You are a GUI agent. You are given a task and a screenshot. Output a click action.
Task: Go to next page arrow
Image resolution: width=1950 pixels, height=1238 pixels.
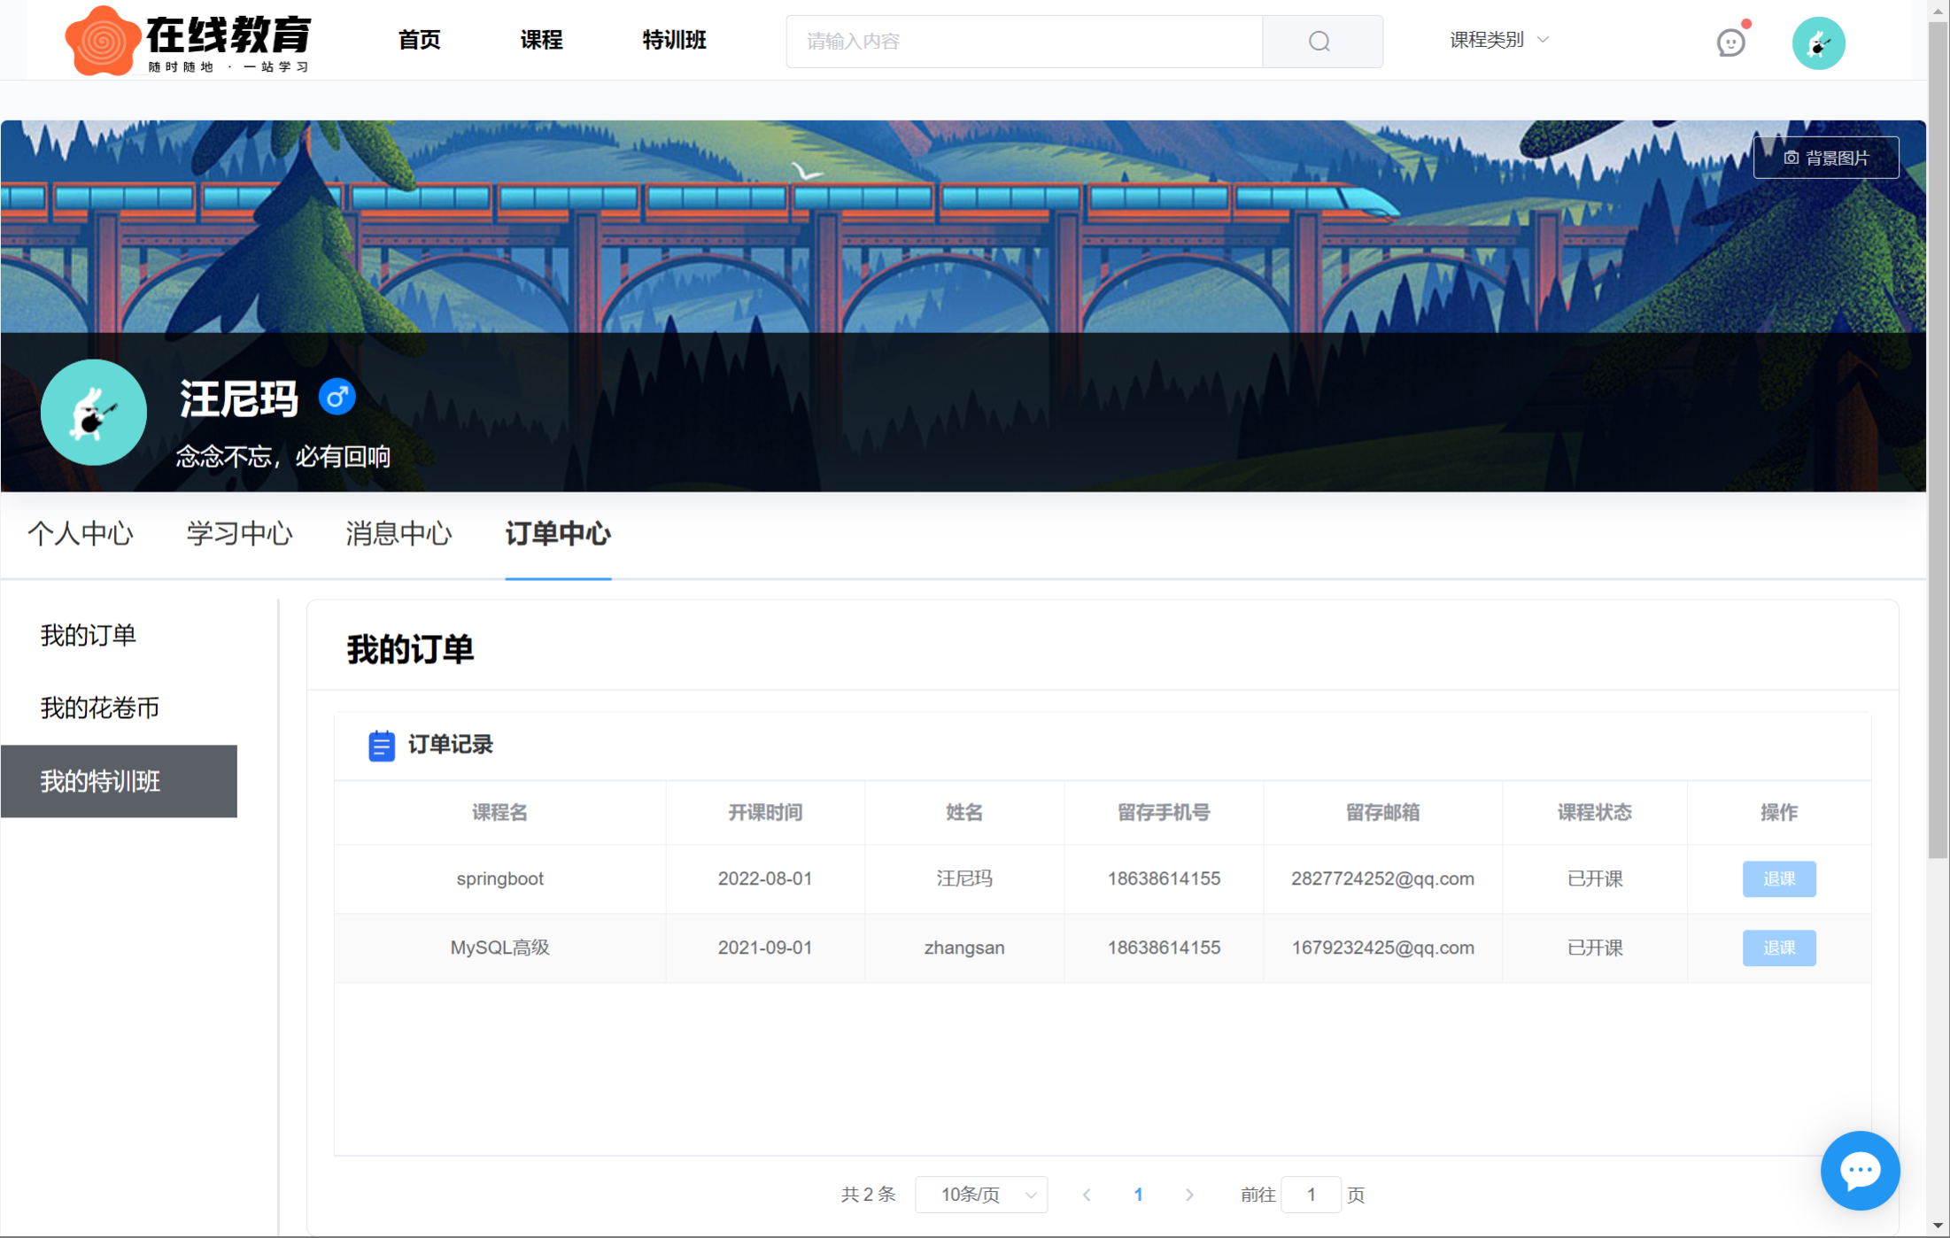click(x=1189, y=1195)
